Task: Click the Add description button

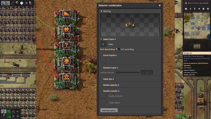Action: (109, 110)
